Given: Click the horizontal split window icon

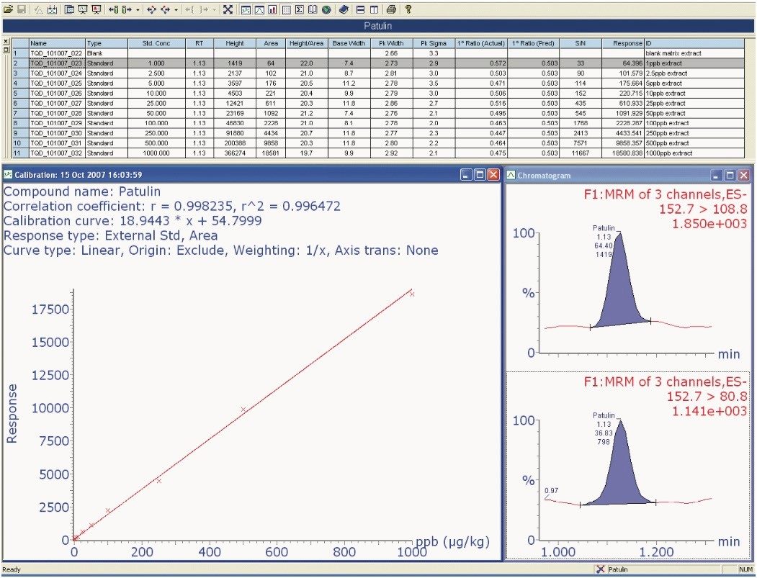Looking at the screenshot, I should (360, 9).
